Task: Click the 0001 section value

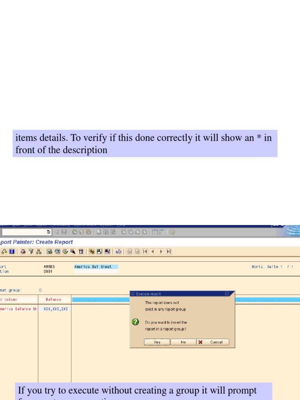Action: click(x=48, y=271)
